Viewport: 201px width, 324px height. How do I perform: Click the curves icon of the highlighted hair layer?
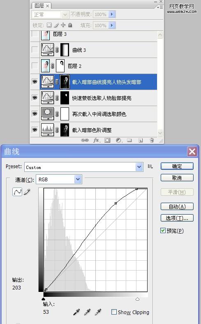tap(48, 82)
